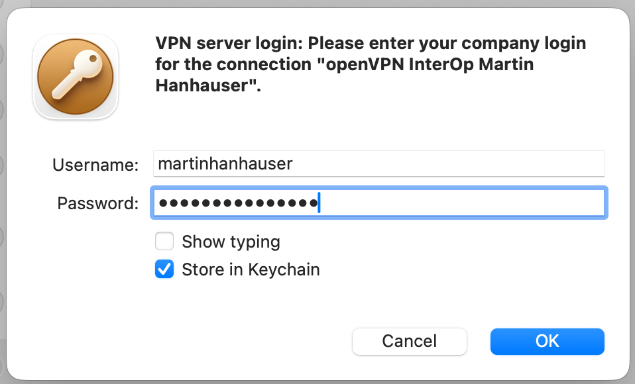Click the text cursor after the password dots
This screenshot has height=384, width=635.
click(319, 203)
